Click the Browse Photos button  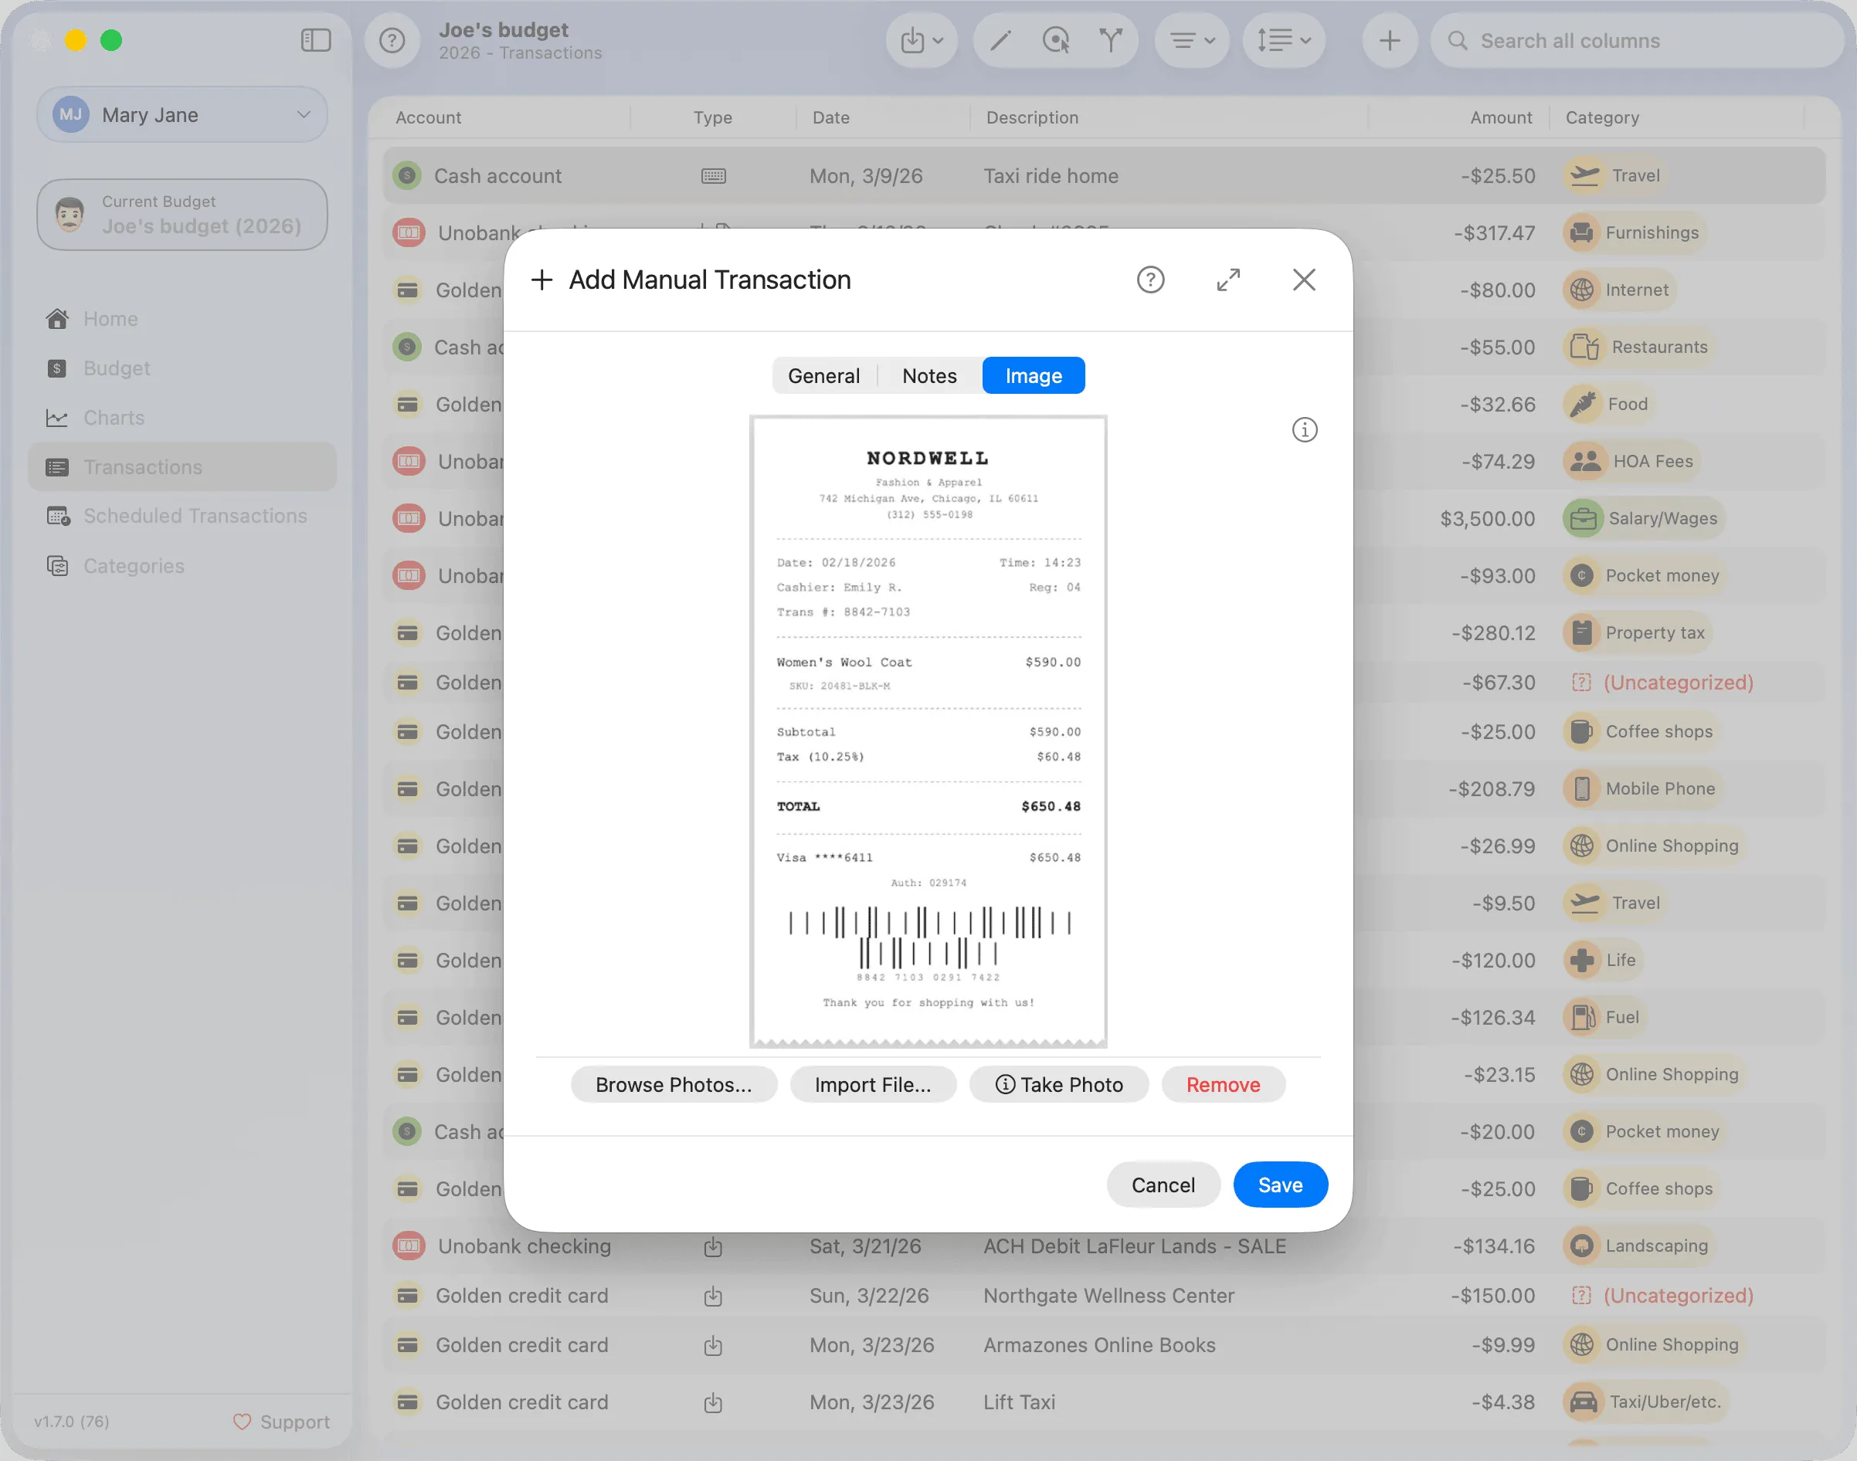pyautogui.click(x=674, y=1085)
